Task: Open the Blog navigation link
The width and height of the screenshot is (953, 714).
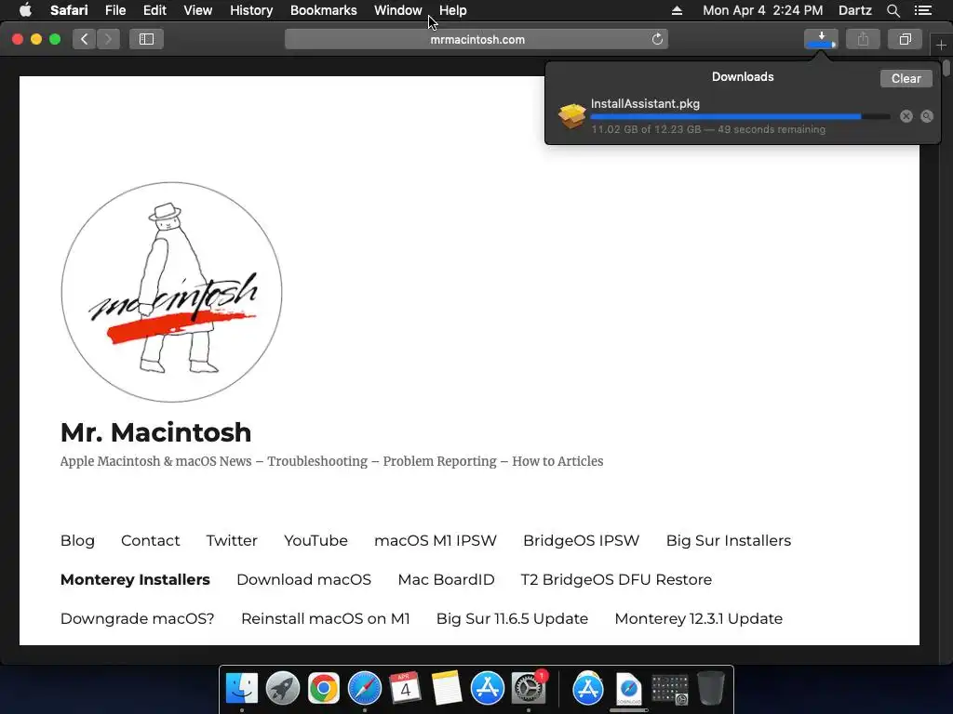Action: (x=77, y=540)
